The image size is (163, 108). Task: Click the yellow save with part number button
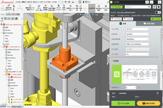tap(148, 103)
